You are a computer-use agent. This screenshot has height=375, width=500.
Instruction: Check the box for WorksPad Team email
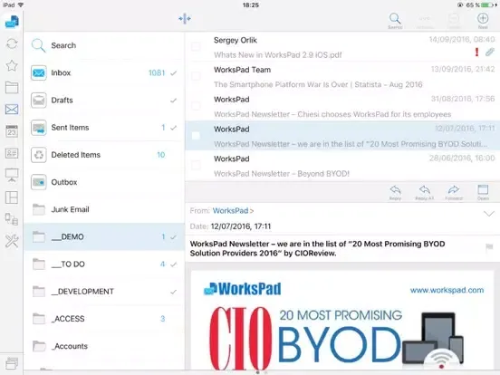pyautogui.click(x=196, y=76)
